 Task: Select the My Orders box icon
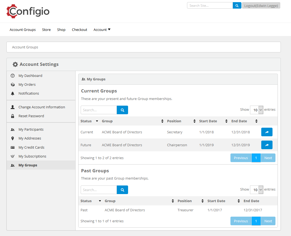pos(12,84)
